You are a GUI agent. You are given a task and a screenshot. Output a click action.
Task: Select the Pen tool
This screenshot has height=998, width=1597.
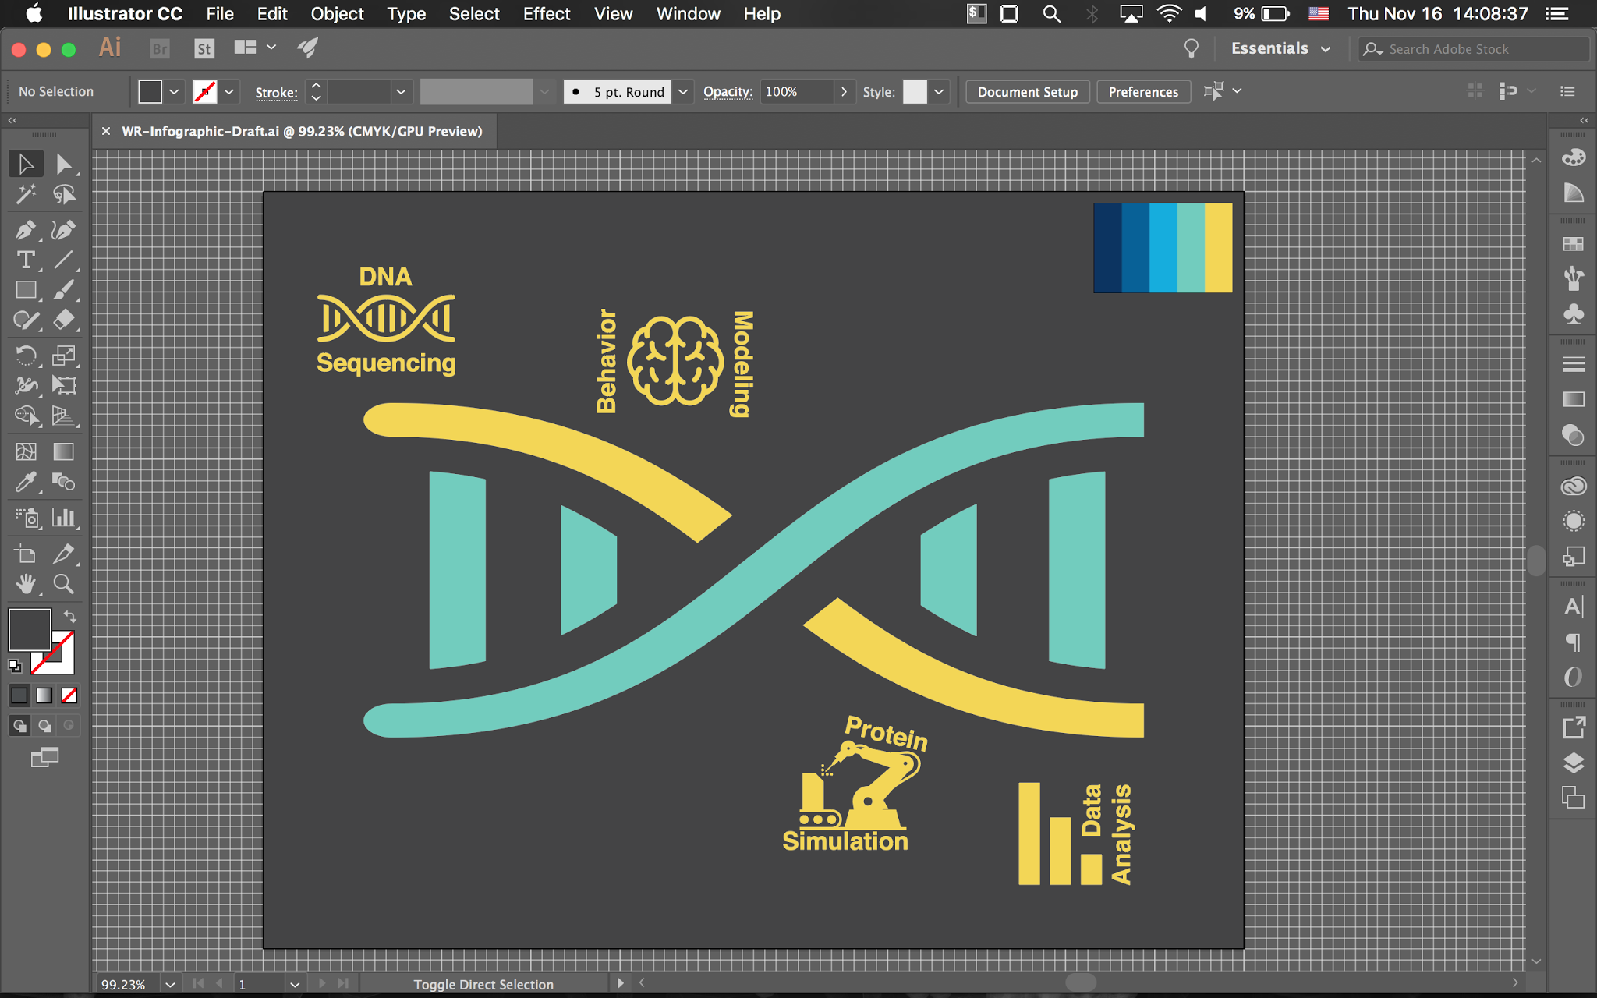[25, 230]
